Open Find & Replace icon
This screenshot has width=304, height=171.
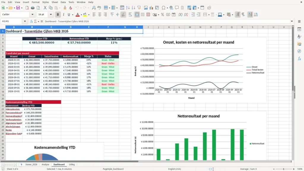click(94, 8)
